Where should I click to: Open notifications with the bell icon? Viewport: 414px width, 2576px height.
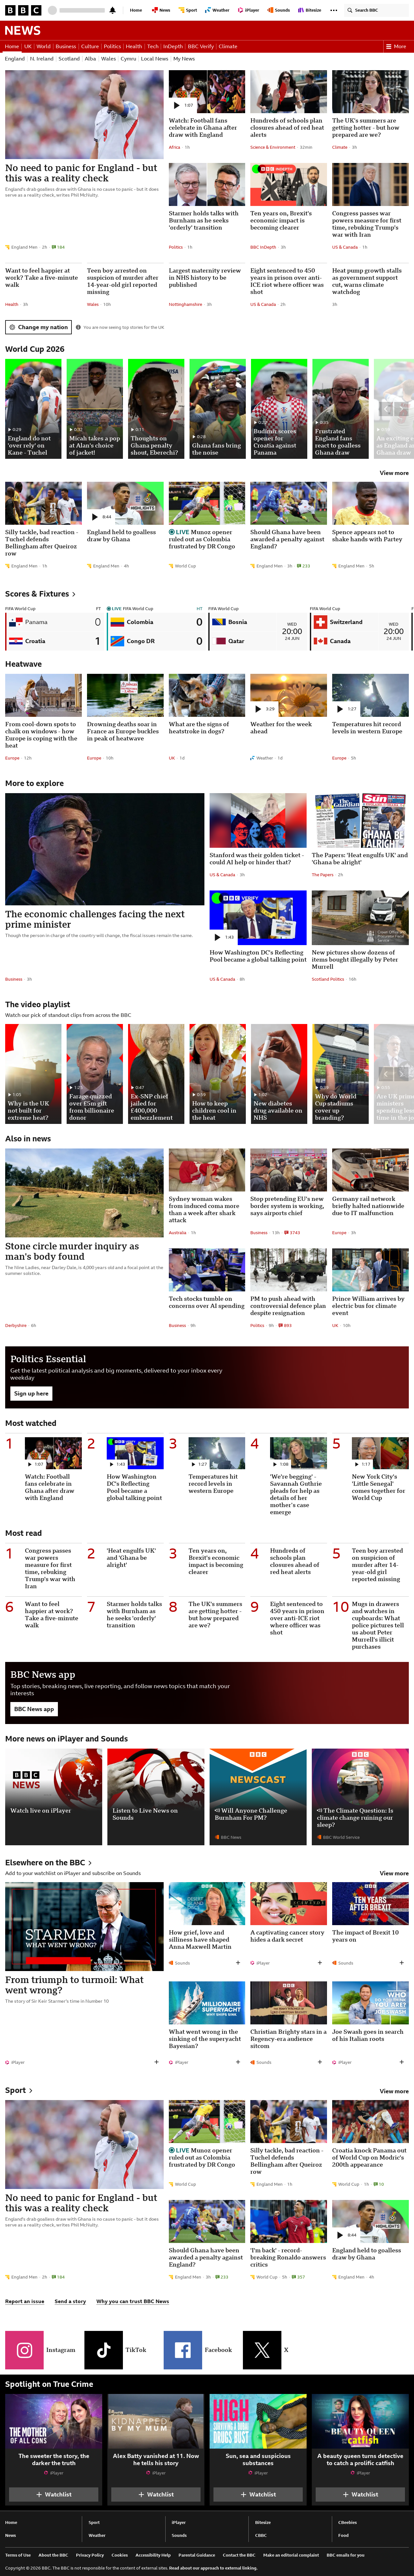click(112, 10)
